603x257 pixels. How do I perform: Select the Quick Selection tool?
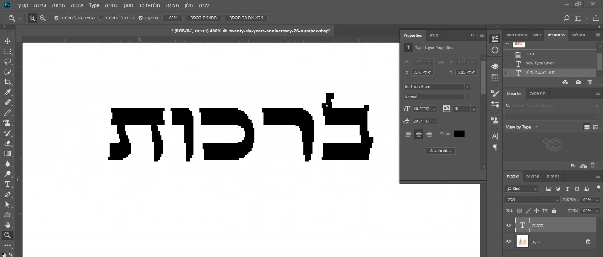pos(8,72)
